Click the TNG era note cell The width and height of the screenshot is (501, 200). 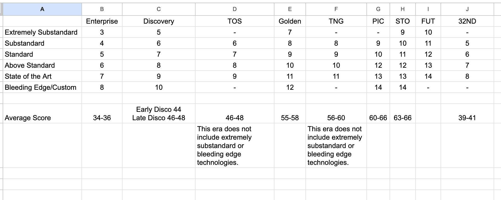point(336,146)
